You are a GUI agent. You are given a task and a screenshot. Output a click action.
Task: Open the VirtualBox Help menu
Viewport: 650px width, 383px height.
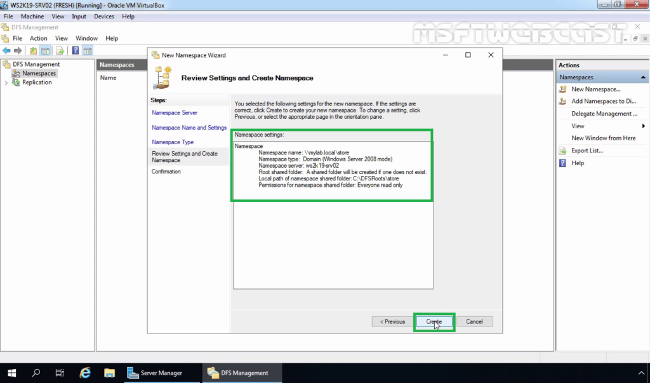coord(128,16)
